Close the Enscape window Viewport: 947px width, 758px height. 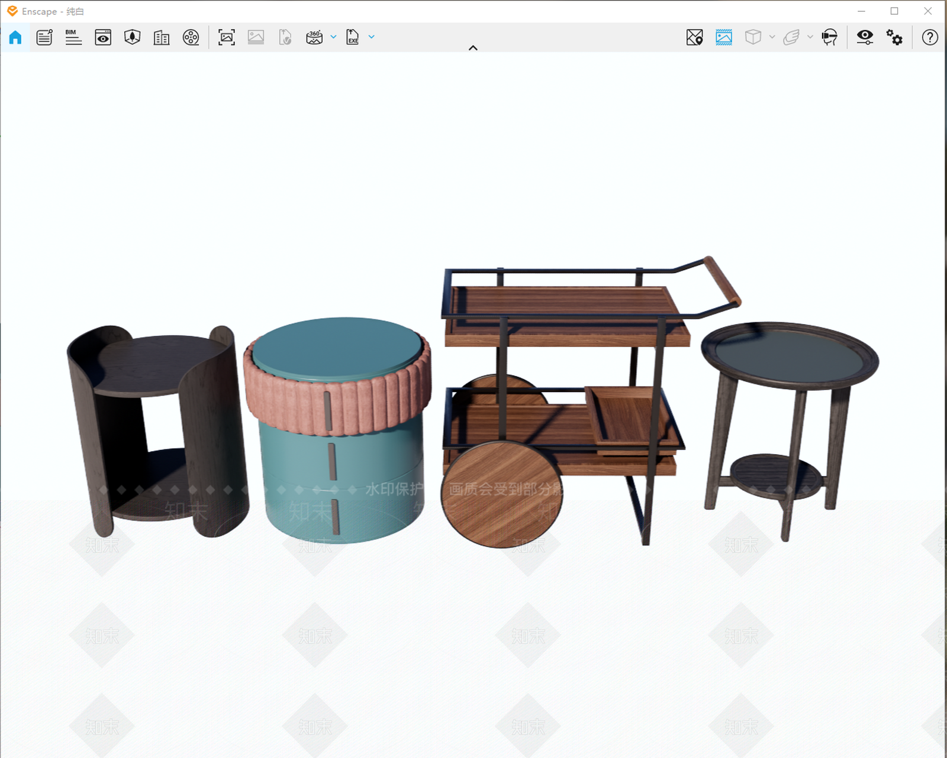point(927,11)
